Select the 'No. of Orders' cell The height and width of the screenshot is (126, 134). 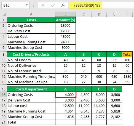click(31, 60)
